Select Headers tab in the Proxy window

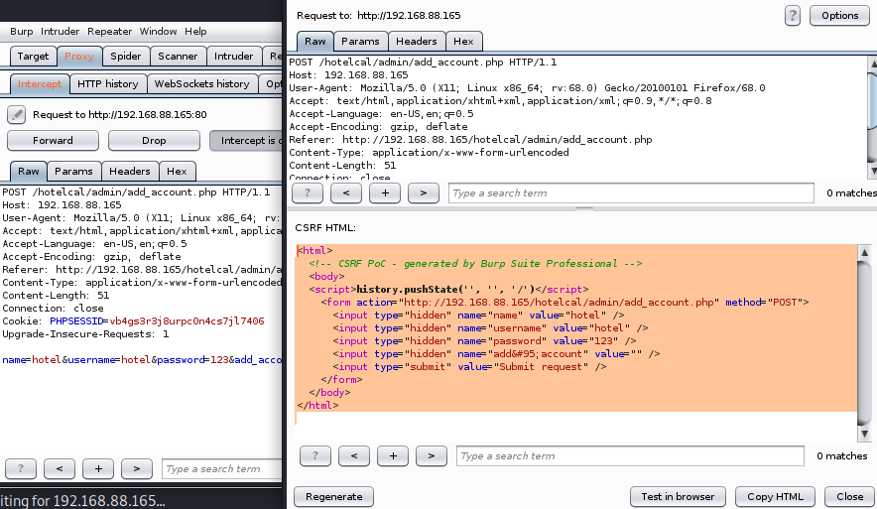[130, 172]
